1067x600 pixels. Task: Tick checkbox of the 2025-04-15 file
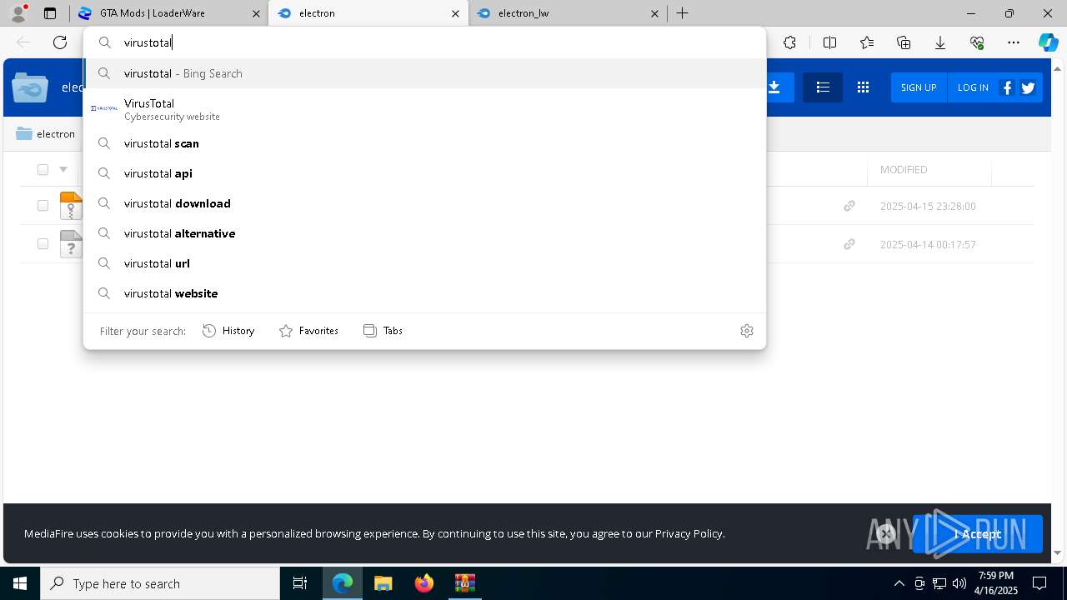[x=43, y=206]
